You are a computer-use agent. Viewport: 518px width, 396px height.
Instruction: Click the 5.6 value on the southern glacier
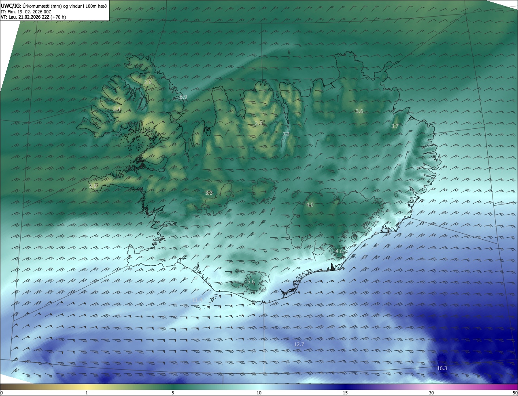coord(251,282)
